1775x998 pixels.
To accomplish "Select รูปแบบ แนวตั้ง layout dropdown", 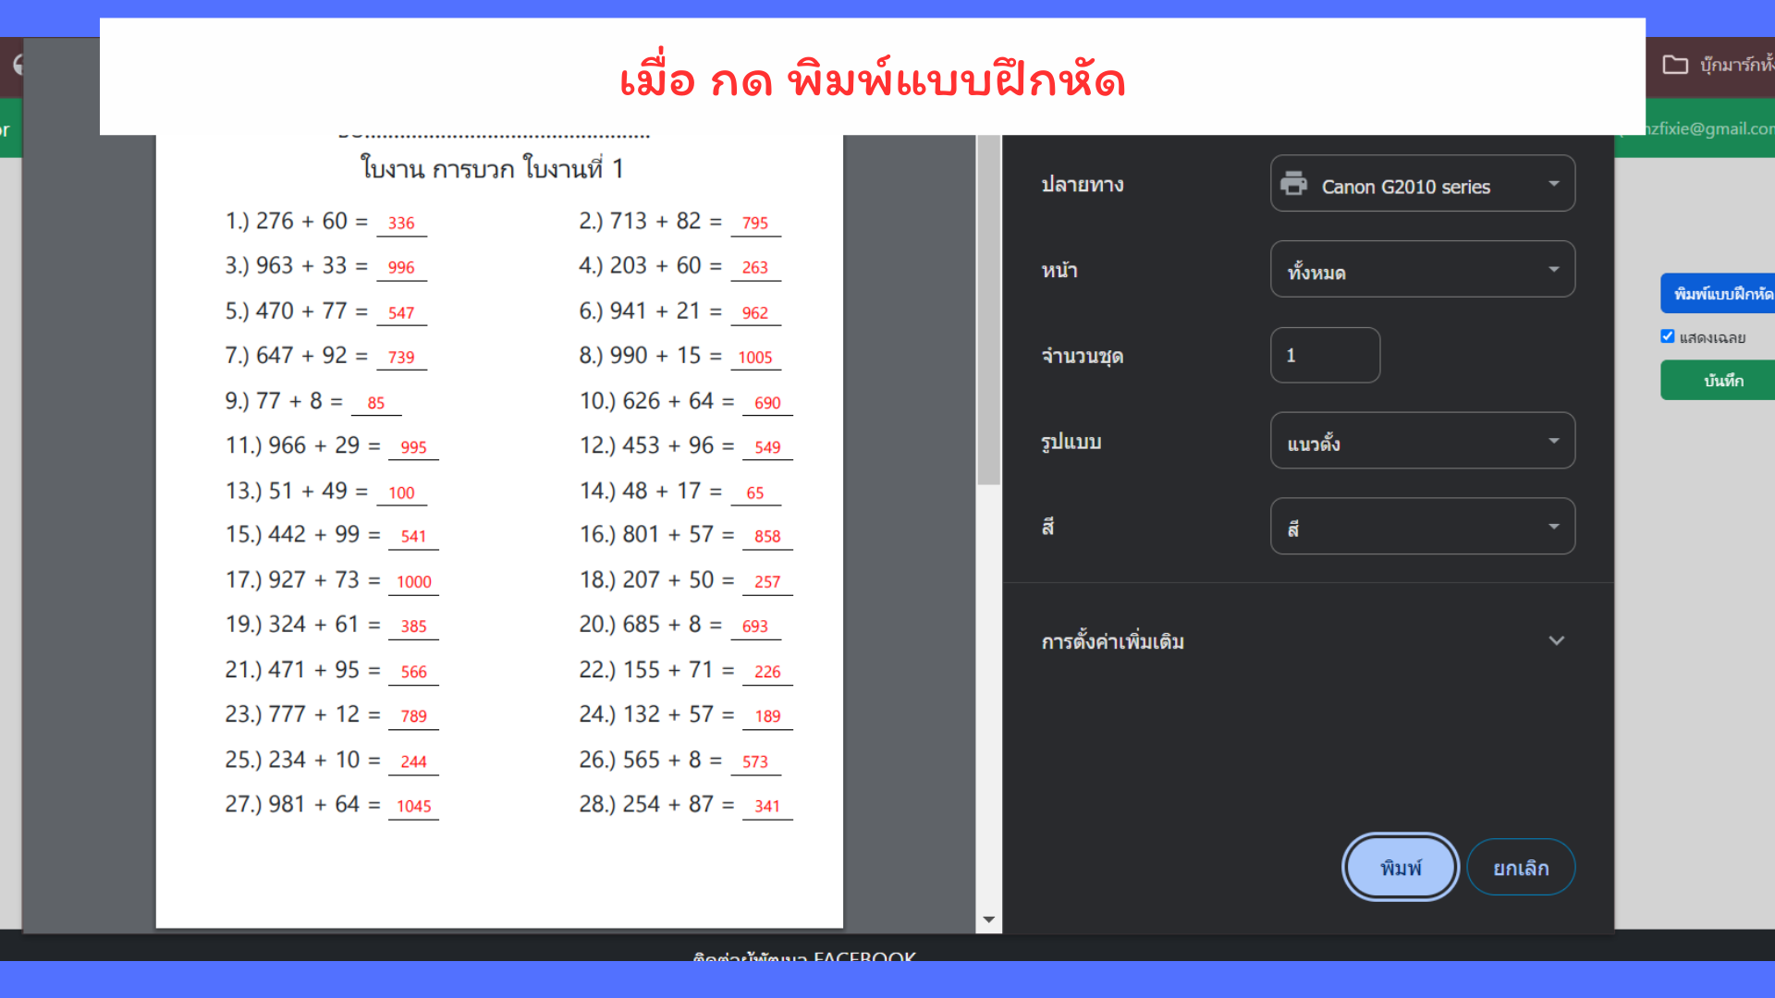I will (x=1422, y=443).
